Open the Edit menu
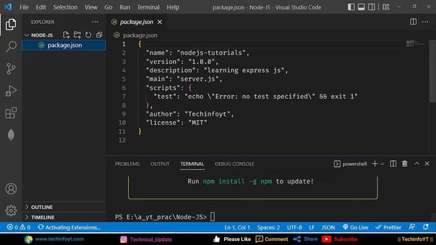 point(41,7)
